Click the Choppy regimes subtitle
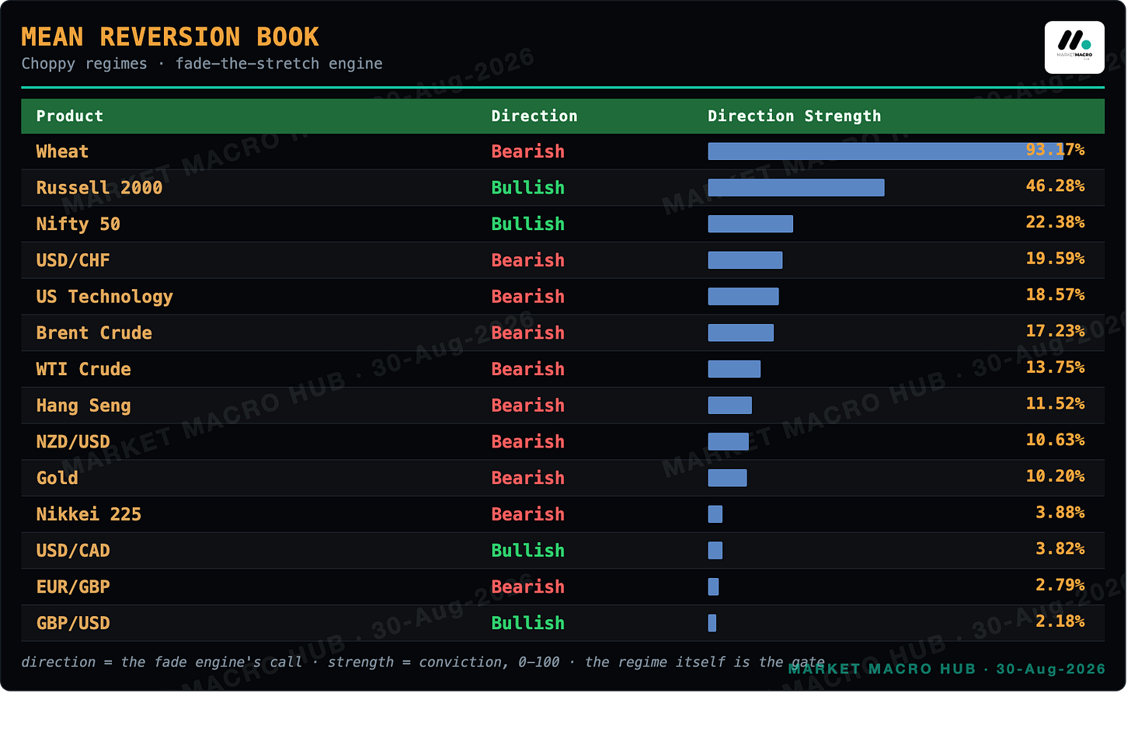Viewport: 1131px width, 738px height. 202,64
